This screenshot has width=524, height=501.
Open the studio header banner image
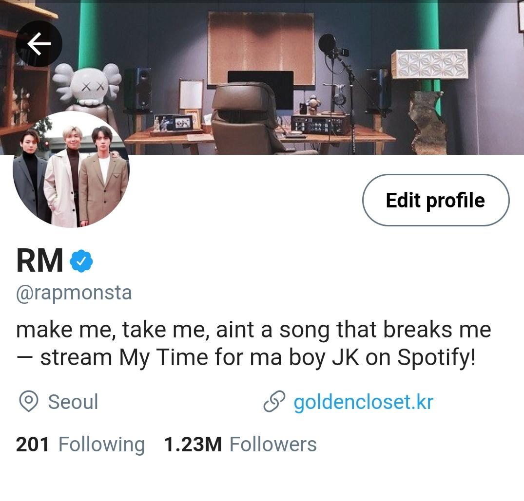pyautogui.click(x=262, y=77)
